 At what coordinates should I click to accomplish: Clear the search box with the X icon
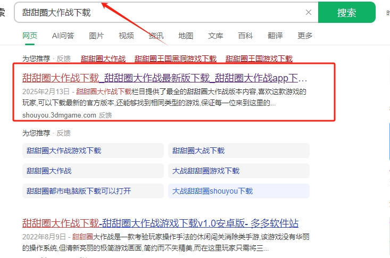(309, 13)
